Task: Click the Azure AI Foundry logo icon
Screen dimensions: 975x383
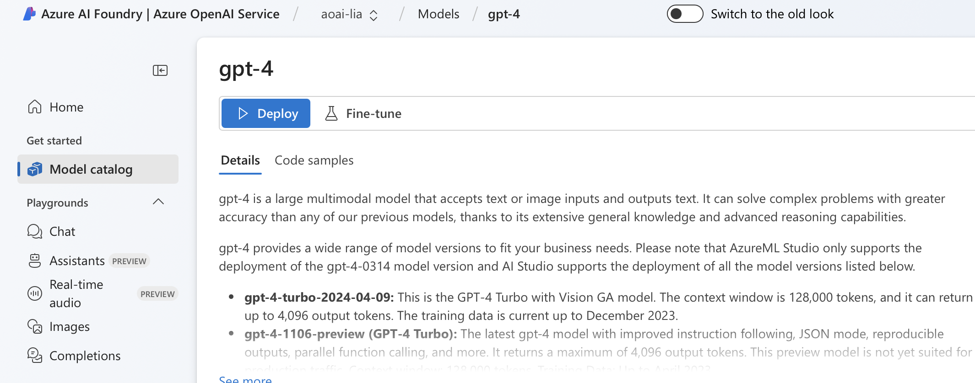Action: tap(29, 14)
